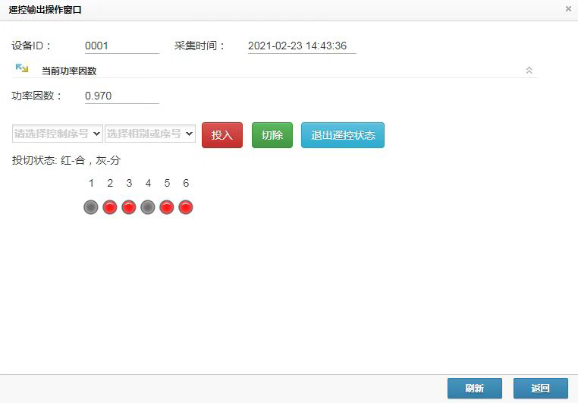Click red status indicator light number 5

point(167,207)
